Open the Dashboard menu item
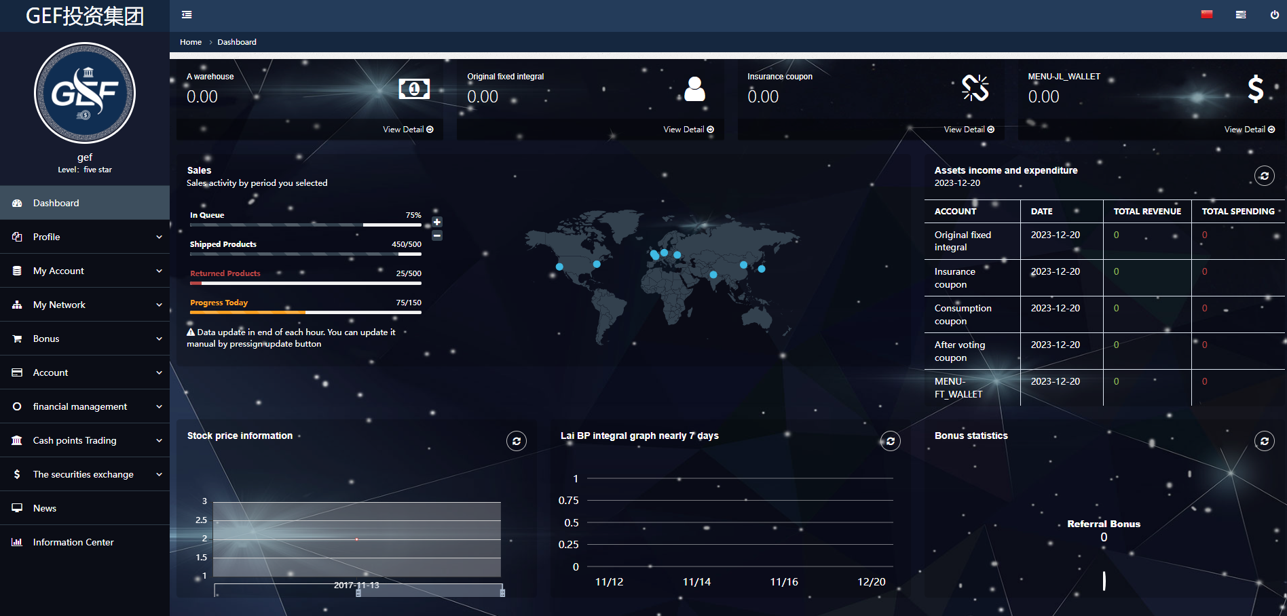 point(85,203)
